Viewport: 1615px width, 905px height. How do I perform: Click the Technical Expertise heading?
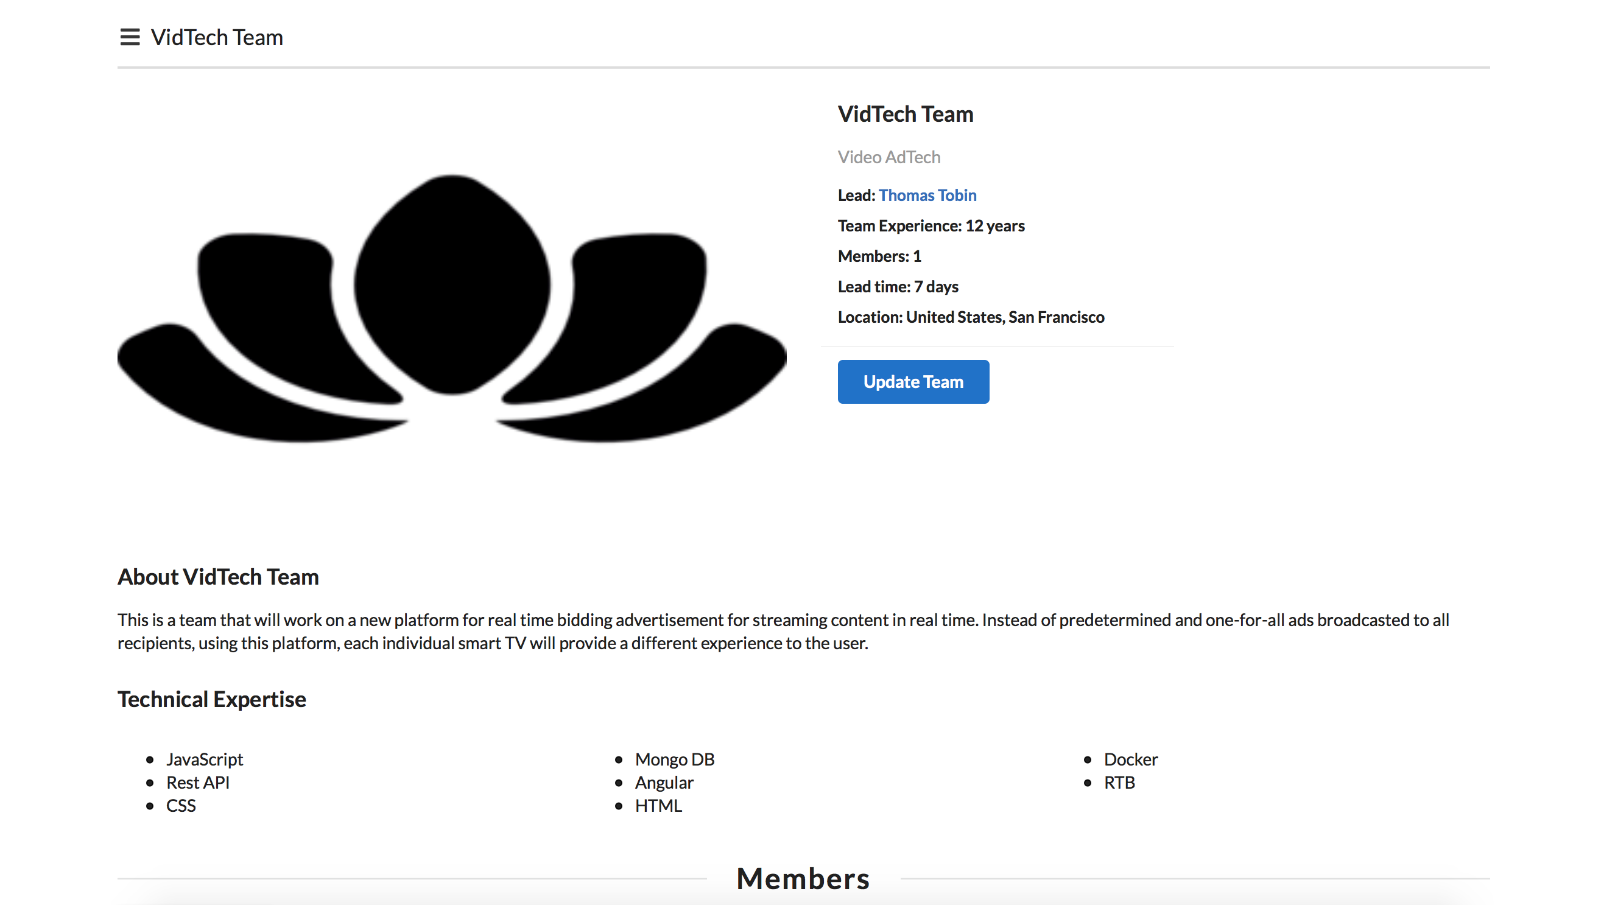point(212,699)
